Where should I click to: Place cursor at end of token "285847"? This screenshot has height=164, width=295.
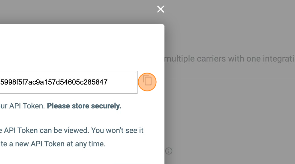108,82
